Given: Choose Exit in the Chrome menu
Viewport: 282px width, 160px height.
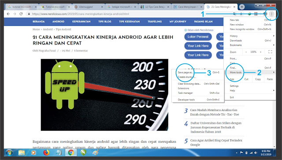Looking at the screenshot, I should (x=250, y=97).
